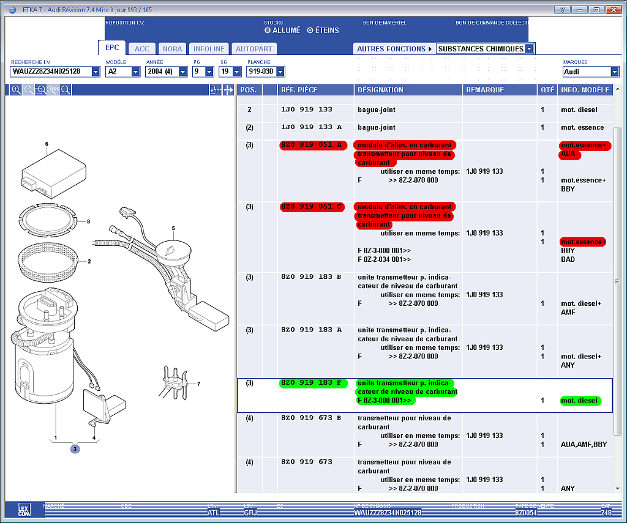Select the ÉTEINS stocks radio button
The height and width of the screenshot is (523, 627).
[310, 31]
